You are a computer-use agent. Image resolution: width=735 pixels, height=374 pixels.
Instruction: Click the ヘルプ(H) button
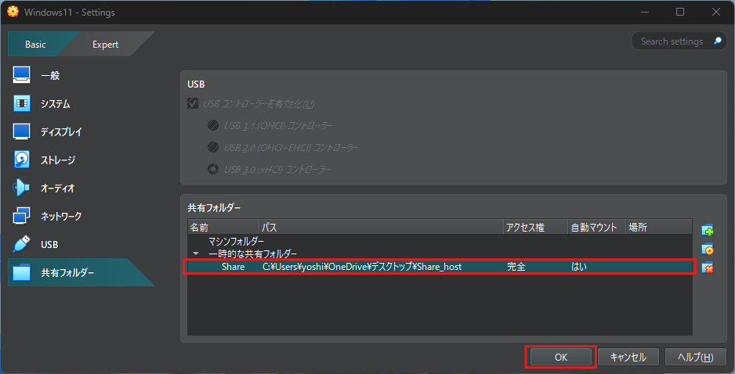point(696,357)
